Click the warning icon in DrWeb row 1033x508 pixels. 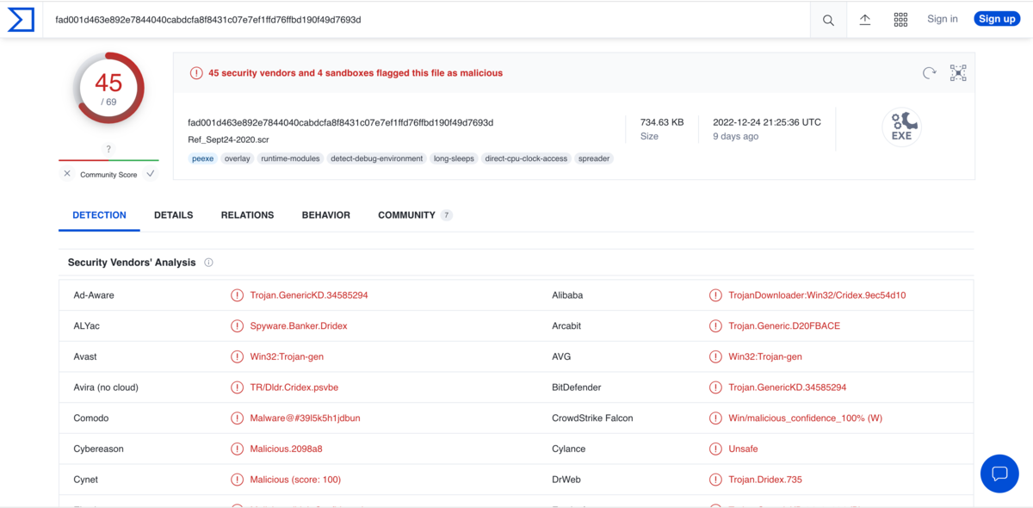click(x=715, y=480)
